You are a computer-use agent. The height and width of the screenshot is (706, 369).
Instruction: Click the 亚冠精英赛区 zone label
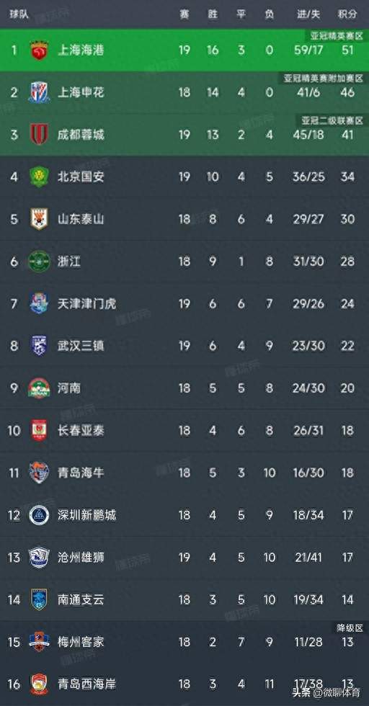337,36
